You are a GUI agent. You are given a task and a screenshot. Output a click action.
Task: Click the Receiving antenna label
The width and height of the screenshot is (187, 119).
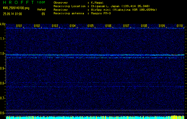click(69, 13)
